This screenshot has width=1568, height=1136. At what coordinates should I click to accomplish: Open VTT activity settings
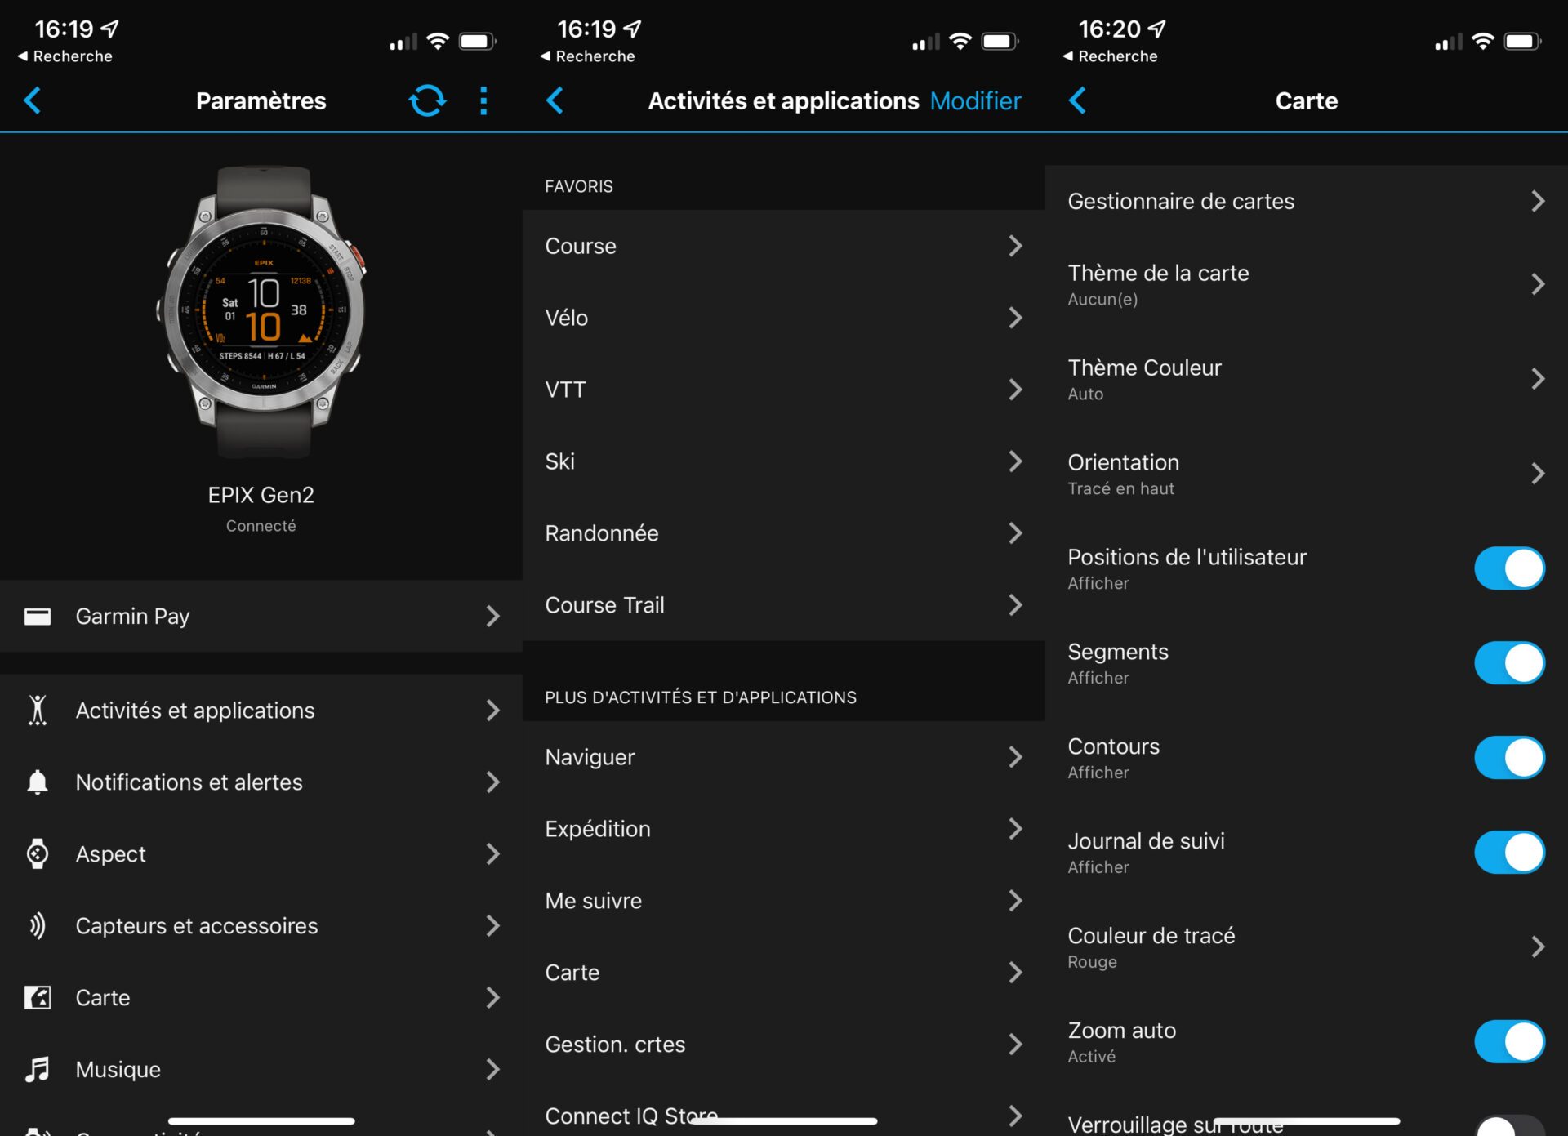click(x=784, y=390)
